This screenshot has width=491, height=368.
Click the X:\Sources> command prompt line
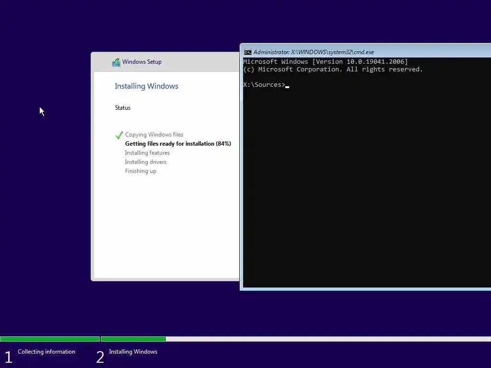(266, 84)
